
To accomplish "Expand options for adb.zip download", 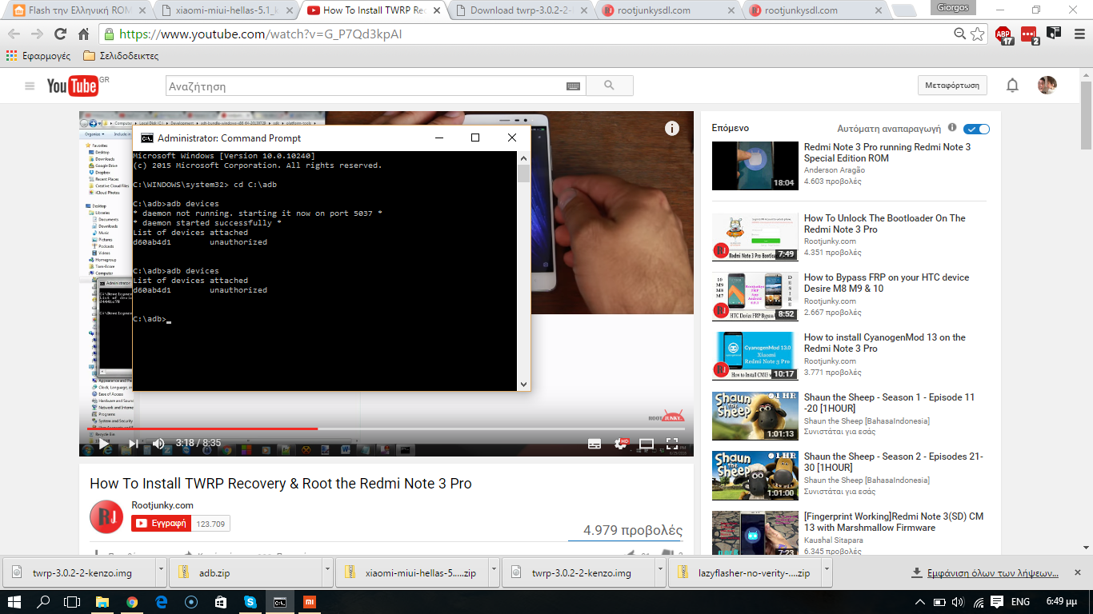I will [x=327, y=573].
